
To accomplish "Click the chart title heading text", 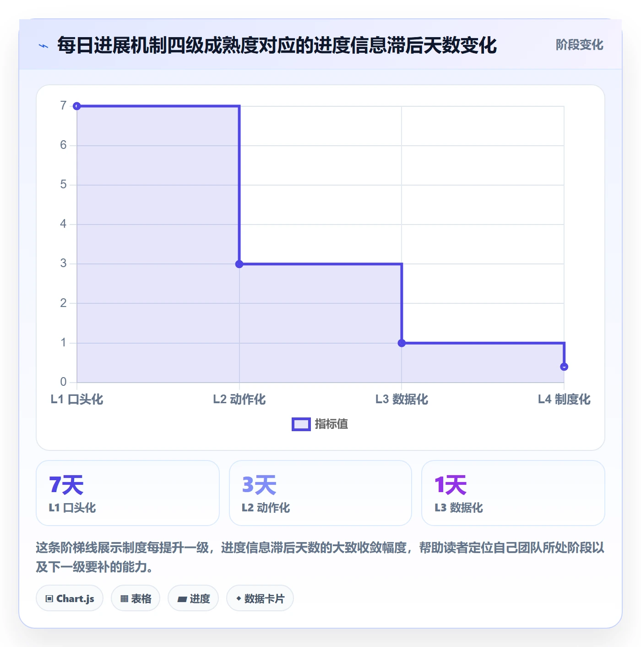I will click(x=277, y=45).
